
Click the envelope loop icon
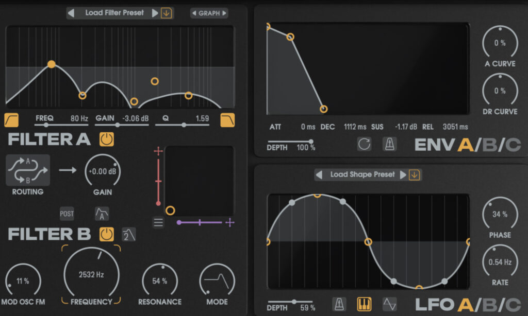tap(364, 144)
